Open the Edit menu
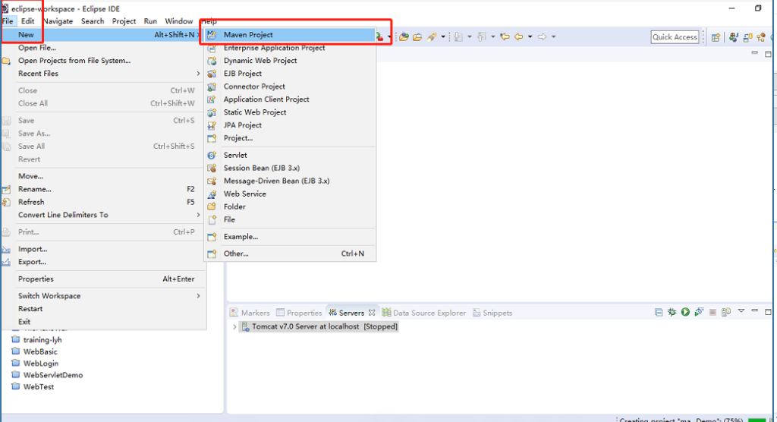The image size is (777, 422). 28,20
